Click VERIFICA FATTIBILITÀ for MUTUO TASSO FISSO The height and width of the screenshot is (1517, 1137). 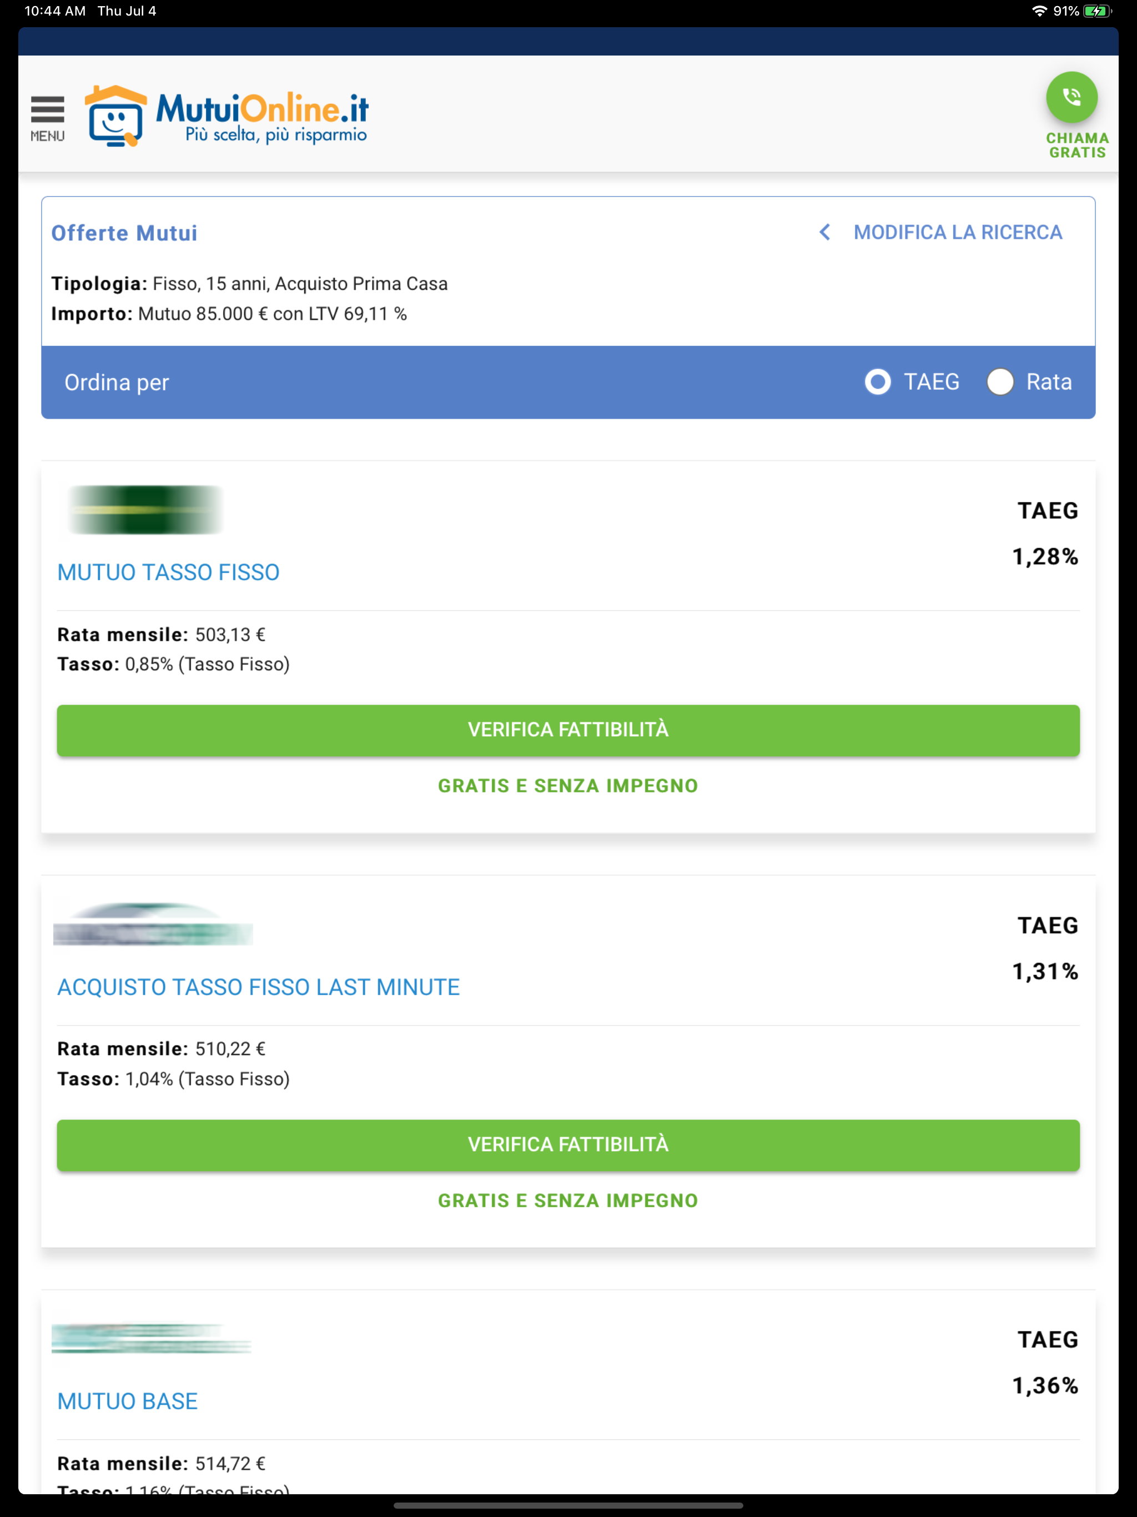pyautogui.click(x=568, y=730)
